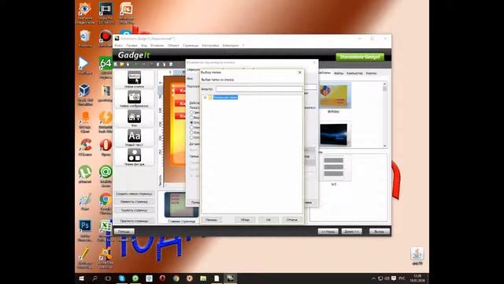Click the Изменить страницу button

pos(134,202)
